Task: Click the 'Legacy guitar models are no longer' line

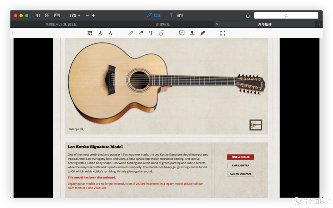Action: [x=135, y=184]
